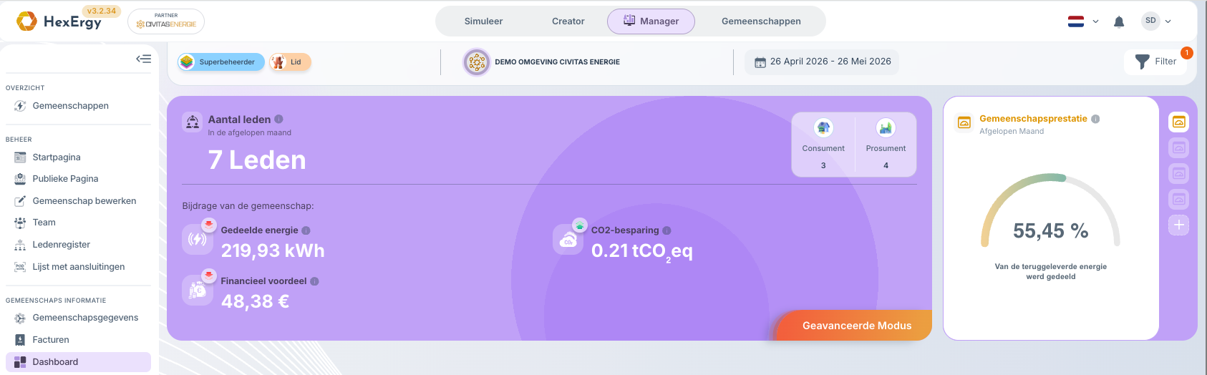Click the v3.2.34 version badge
Viewport: 1207px width, 375px height.
click(x=102, y=11)
